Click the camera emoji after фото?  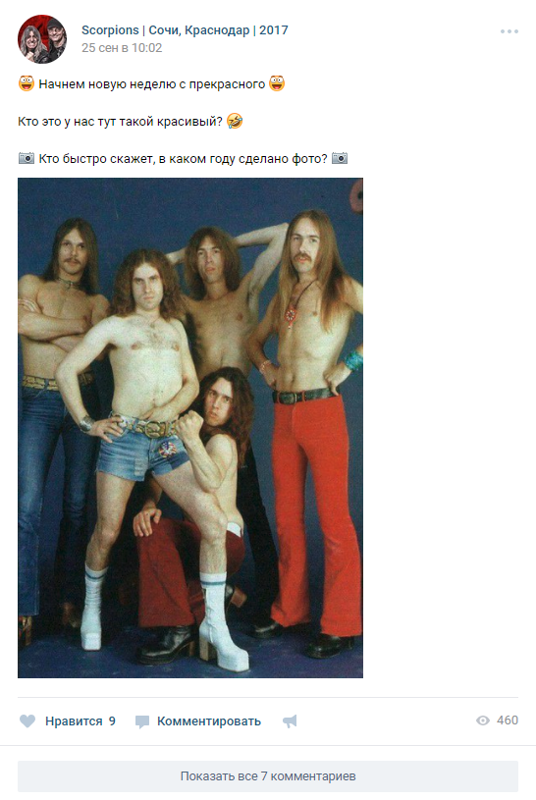pos(340,158)
